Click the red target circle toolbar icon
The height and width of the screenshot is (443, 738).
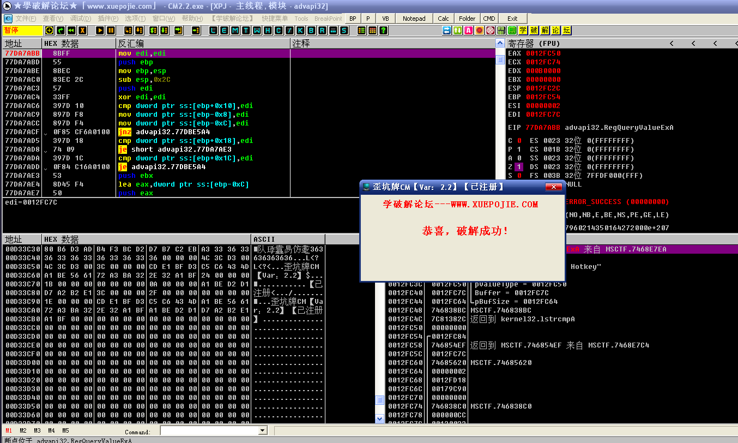(490, 31)
